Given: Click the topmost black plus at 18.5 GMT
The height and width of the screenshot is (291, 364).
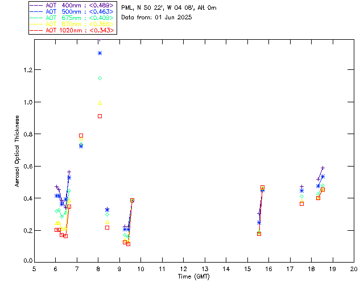Looking at the screenshot, I should pyautogui.click(x=322, y=168).
